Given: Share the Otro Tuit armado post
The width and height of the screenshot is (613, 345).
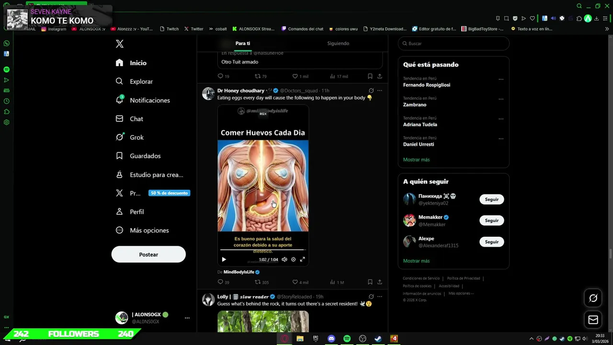Looking at the screenshot, I should click(x=380, y=76).
